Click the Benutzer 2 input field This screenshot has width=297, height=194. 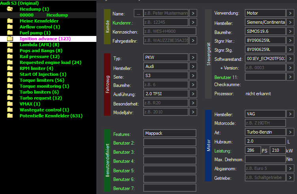(170, 142)
